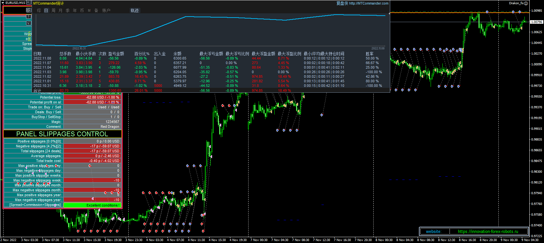
Task: Switch to the 周 weekly statistics tab
Action: (x=53, y=10)
